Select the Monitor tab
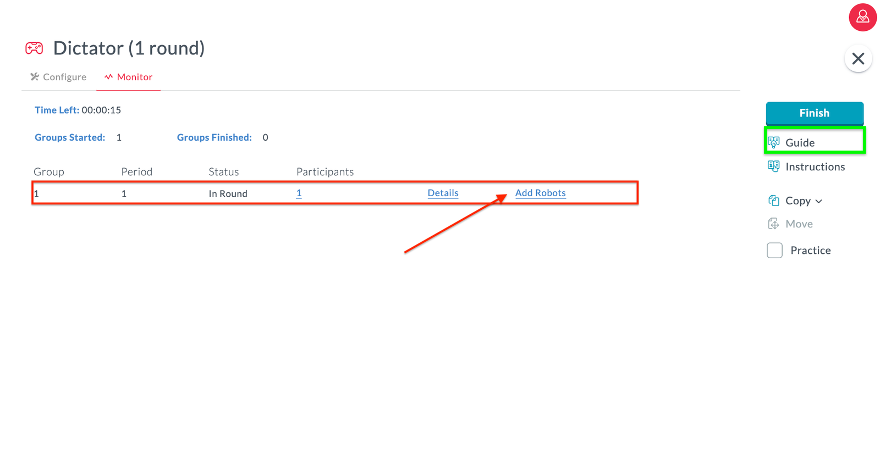Viewport: 880px width, 473px height. (129, 77)
